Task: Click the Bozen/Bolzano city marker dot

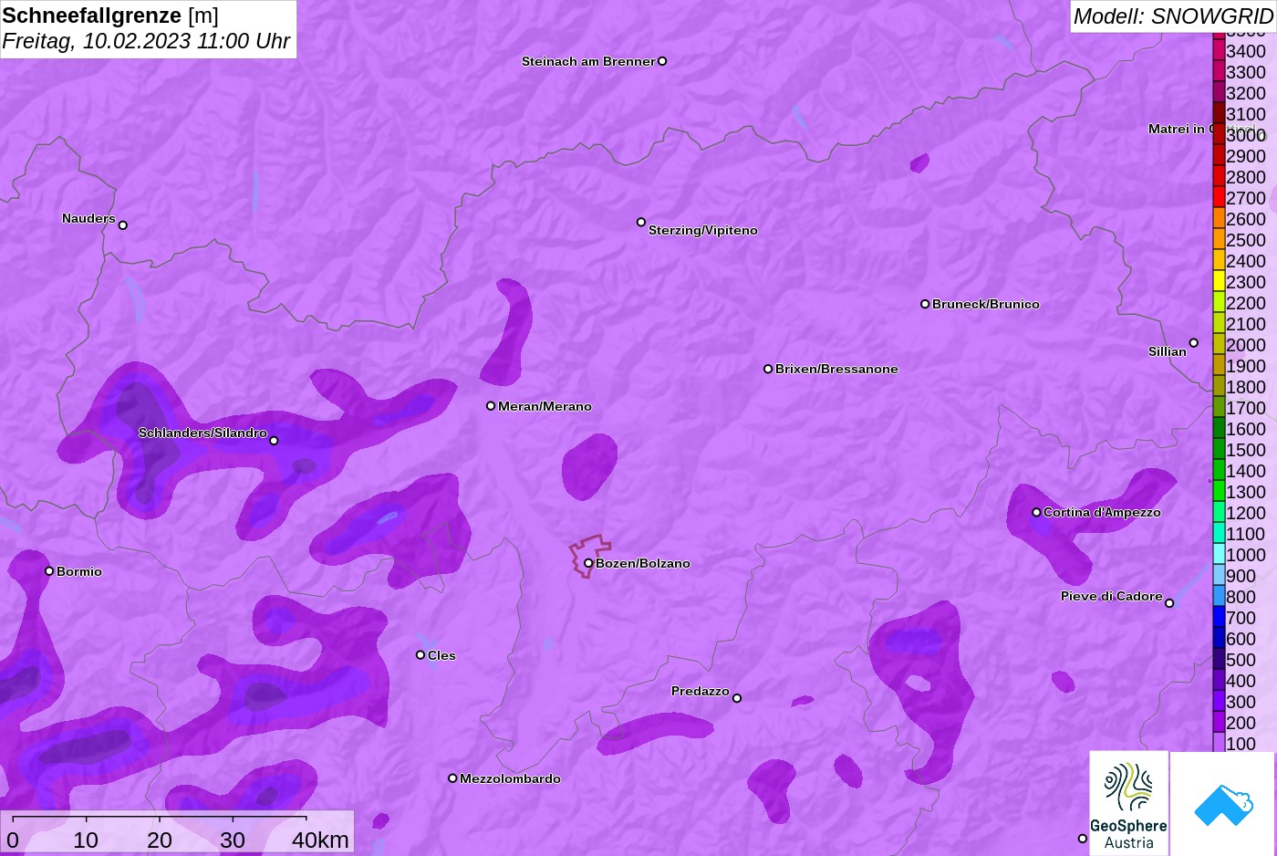Action: coord(588,563)
